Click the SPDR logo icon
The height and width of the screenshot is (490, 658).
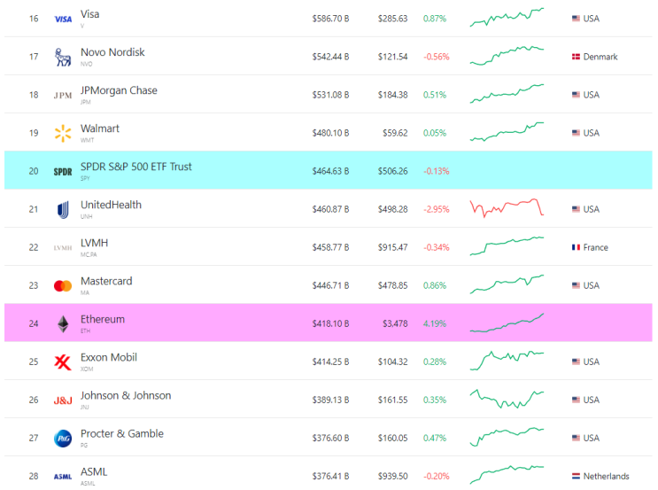63,171
